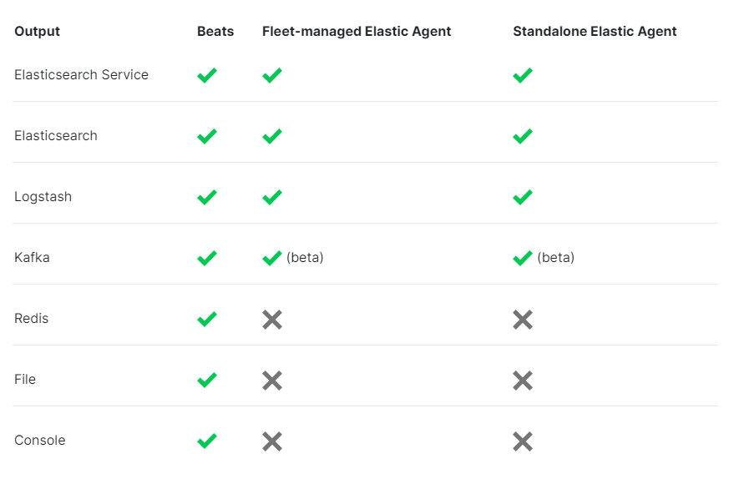Viewport: 729px width, 484px height.
Task: Click the Kafka row label
Action: tap(32, 258)
